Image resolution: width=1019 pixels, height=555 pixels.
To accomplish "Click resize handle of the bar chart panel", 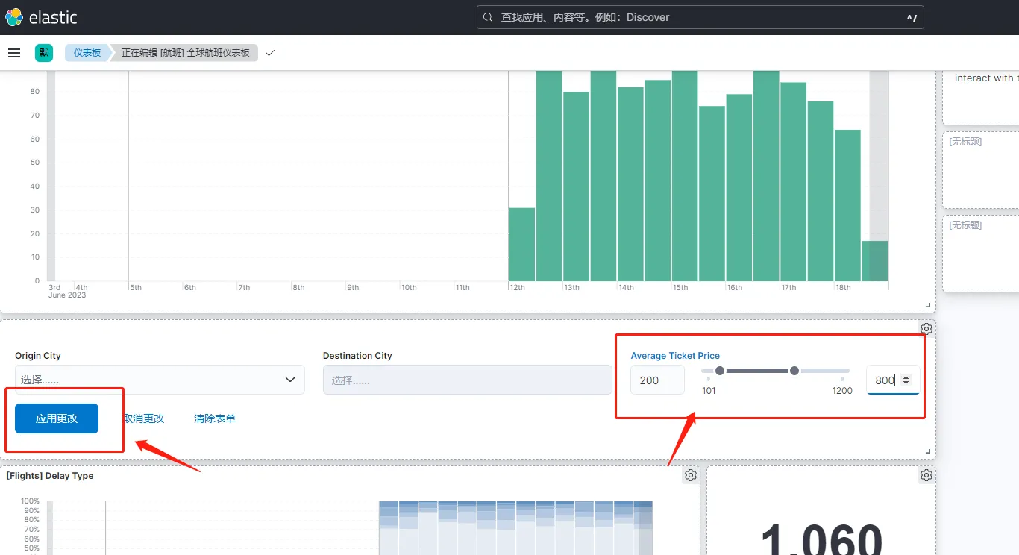I will (929, 305).
